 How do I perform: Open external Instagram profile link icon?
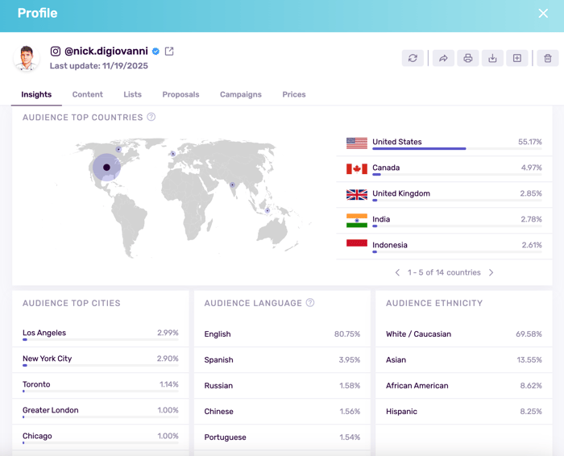(x=169, y=52)
